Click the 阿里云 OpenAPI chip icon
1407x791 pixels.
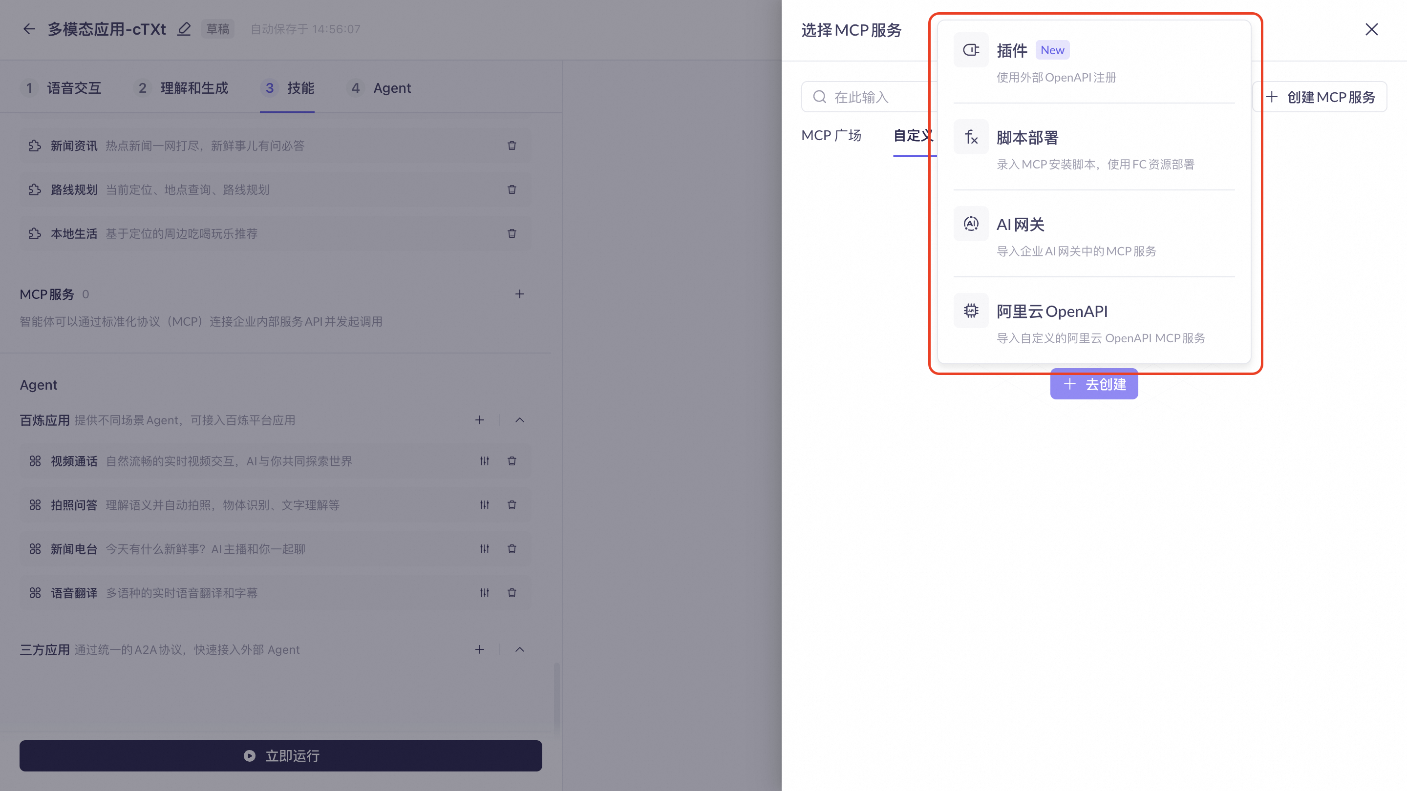point(971,311)
